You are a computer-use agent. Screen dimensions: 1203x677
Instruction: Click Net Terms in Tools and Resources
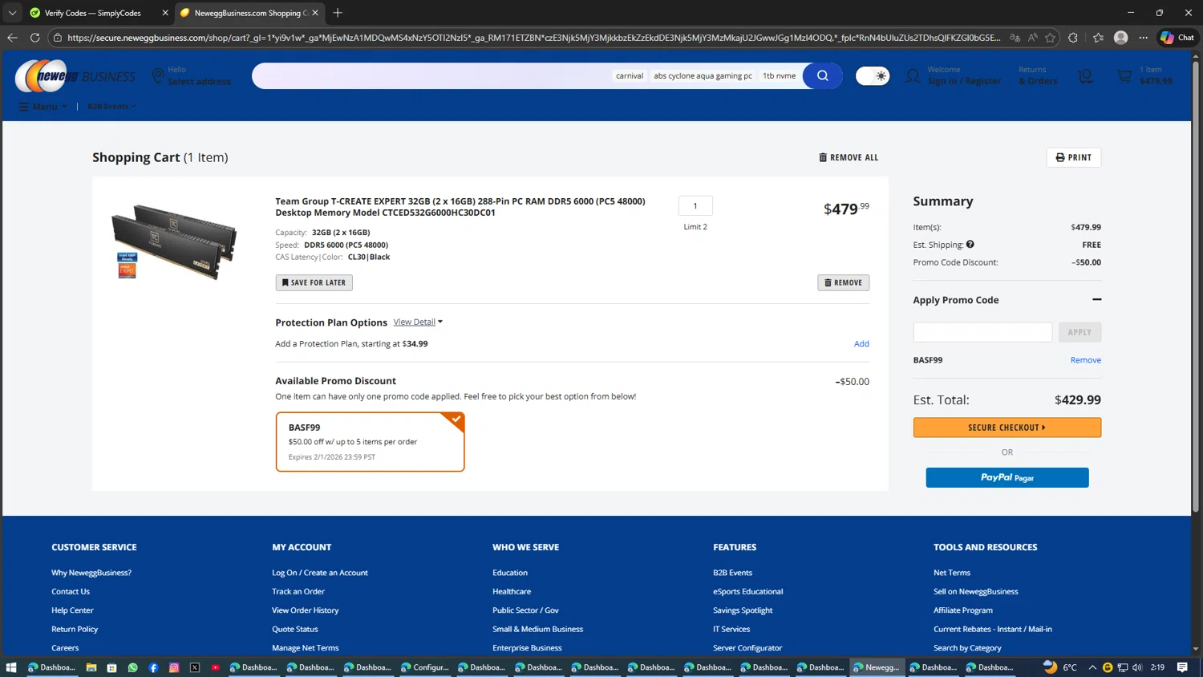(952, 573)
